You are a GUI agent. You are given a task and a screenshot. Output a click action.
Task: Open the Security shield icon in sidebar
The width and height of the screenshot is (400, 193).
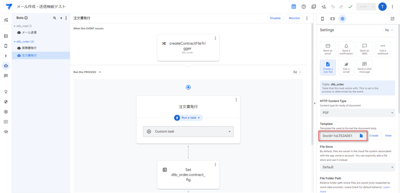tap(6, 102)
